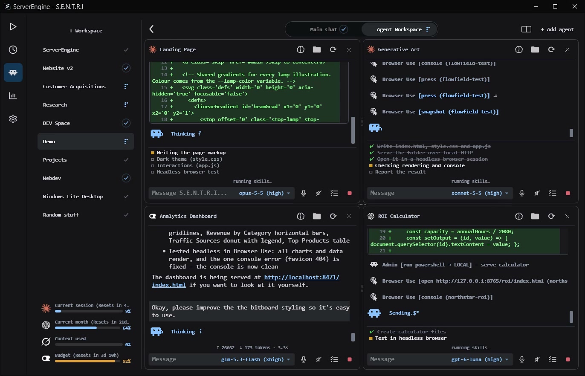585x376 pixels.
Task: Refresh the Landing Page agent panel
Action: [x=333, y=49]
